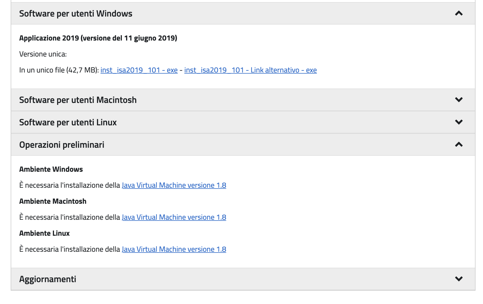Toggle Operazioni preliminari section header
The image size is (483, 304).
(243, 145)
